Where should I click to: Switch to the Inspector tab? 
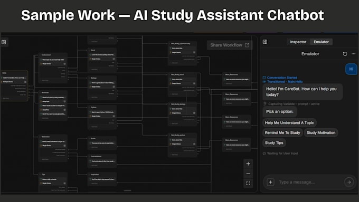[298, 42]
